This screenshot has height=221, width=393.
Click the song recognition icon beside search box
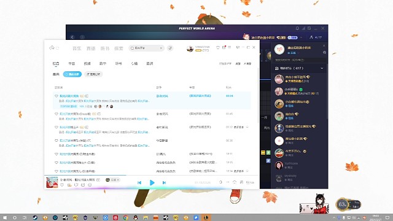click(x=170, y=48)
